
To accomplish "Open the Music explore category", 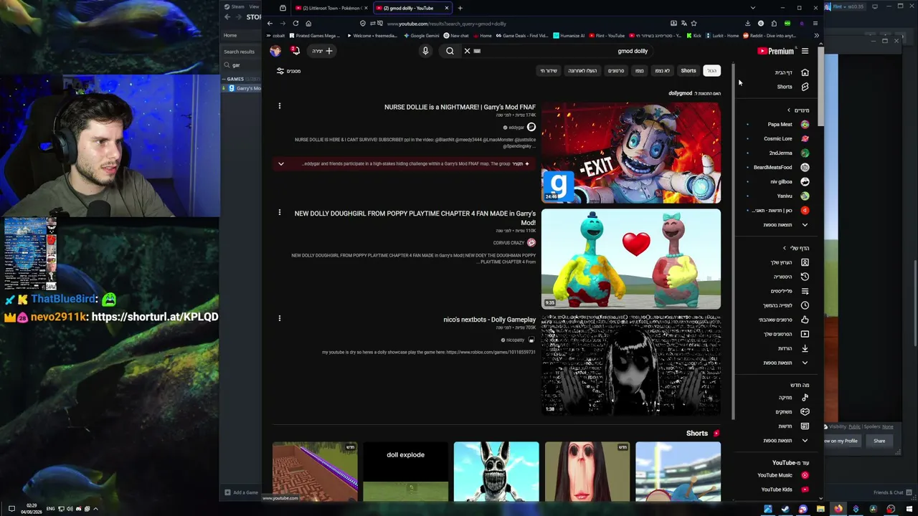I will pos(792,398).
